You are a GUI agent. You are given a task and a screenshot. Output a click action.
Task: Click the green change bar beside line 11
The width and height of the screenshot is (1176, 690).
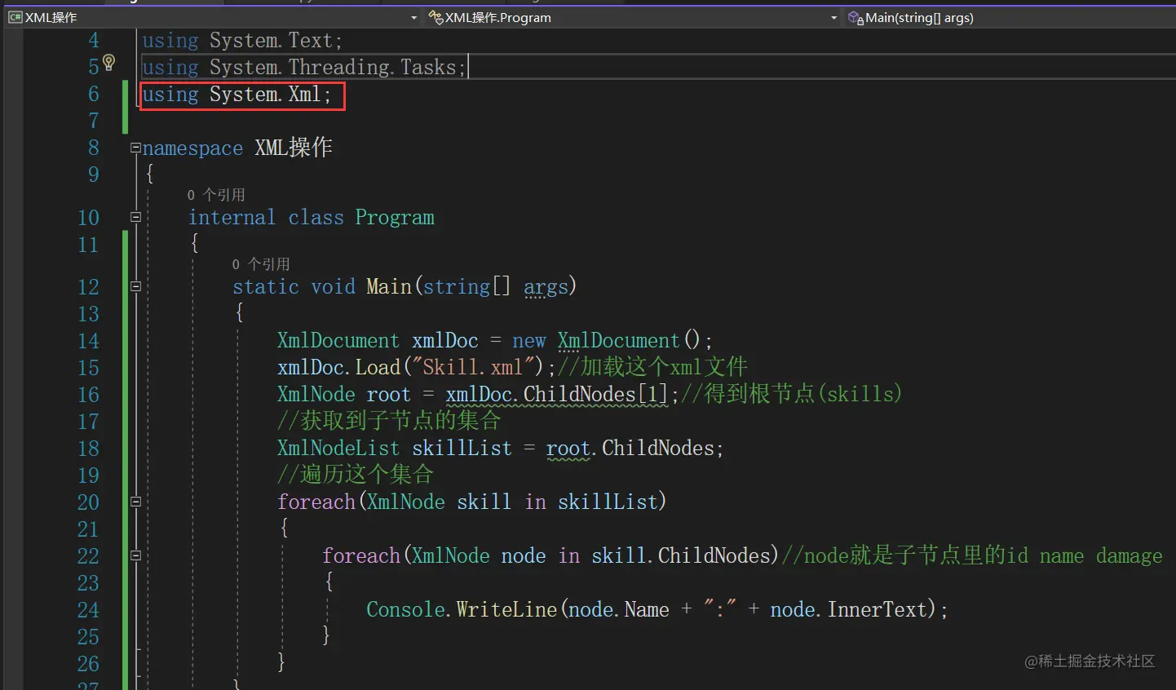pyautogui.click(x=126, y=245)
